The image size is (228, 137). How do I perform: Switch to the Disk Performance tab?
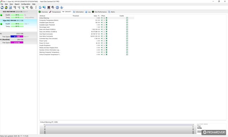(x=99, y=12)
